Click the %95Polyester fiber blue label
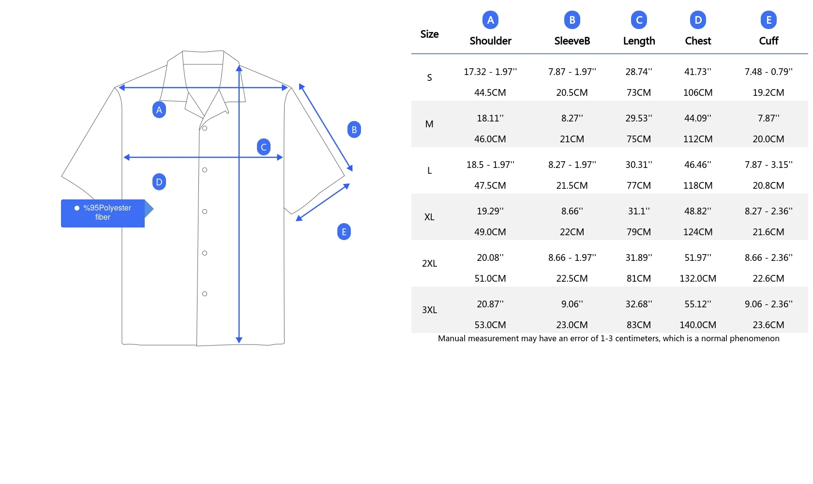This screenshot has width=813, height=484. (x=103, y=213)
